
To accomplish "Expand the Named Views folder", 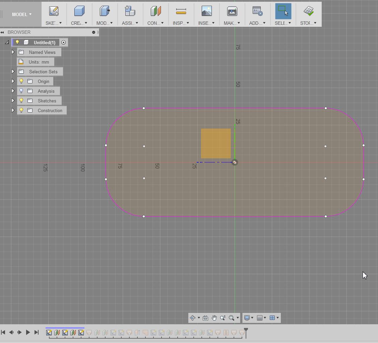I will point(13,52).
